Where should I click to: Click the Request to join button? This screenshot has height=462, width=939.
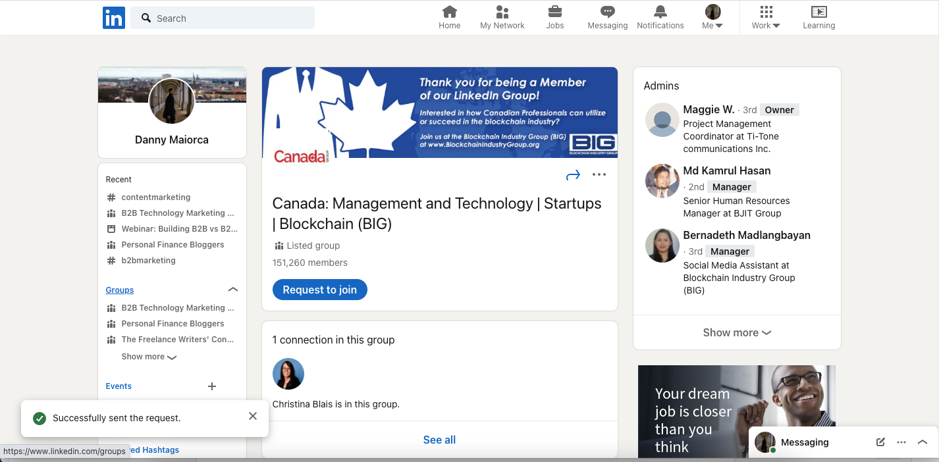tap(319, 290)
